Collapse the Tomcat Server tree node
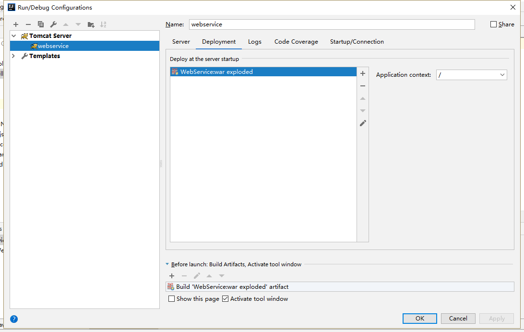This screenshot has width=524, height=332. (14, 36)
